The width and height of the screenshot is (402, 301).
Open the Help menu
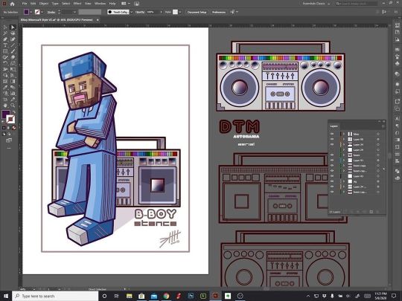coord(112,4)
